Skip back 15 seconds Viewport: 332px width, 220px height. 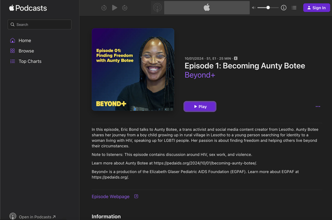(x=104, y=8)
